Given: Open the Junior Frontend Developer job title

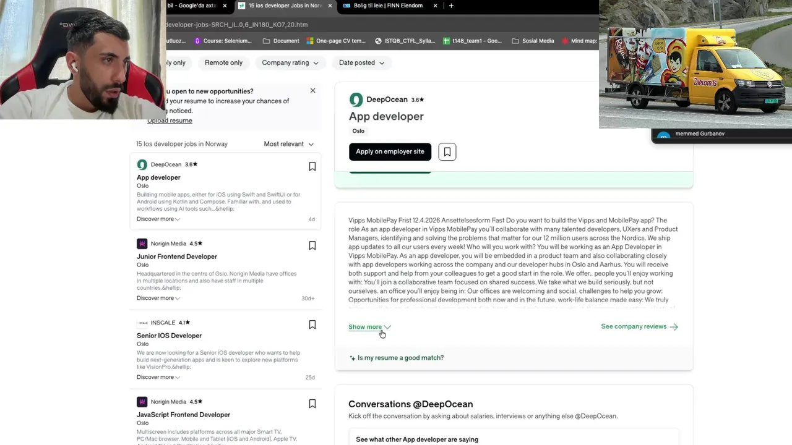Looking at the screenshot, I should [x=177, y=256].
